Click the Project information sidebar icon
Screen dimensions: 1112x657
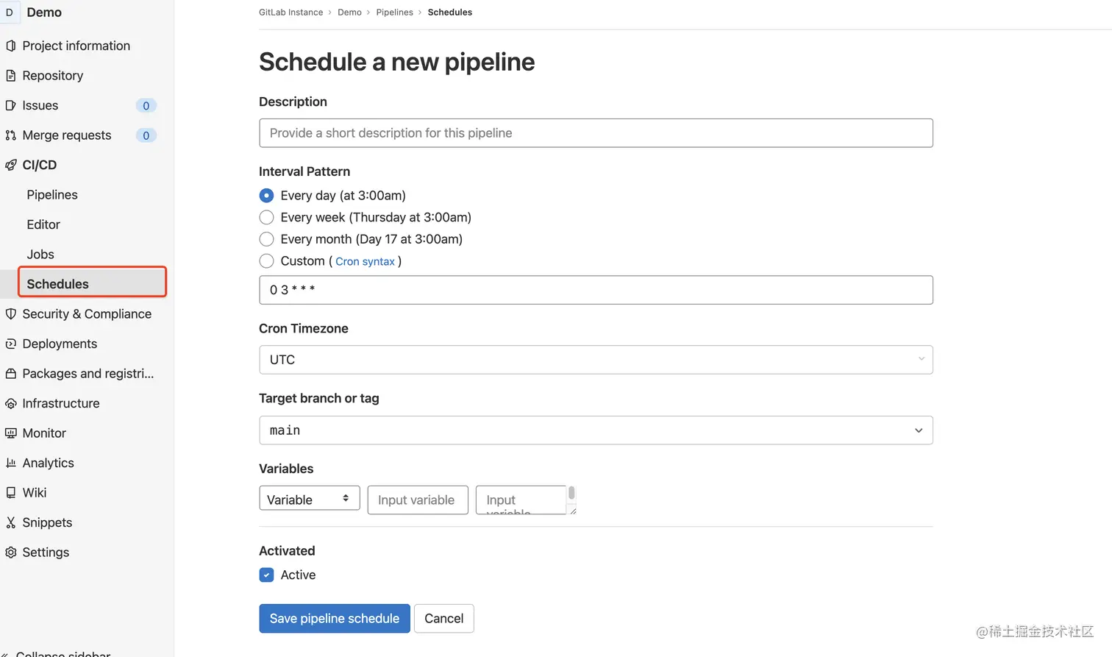click(x=10, y=46)
